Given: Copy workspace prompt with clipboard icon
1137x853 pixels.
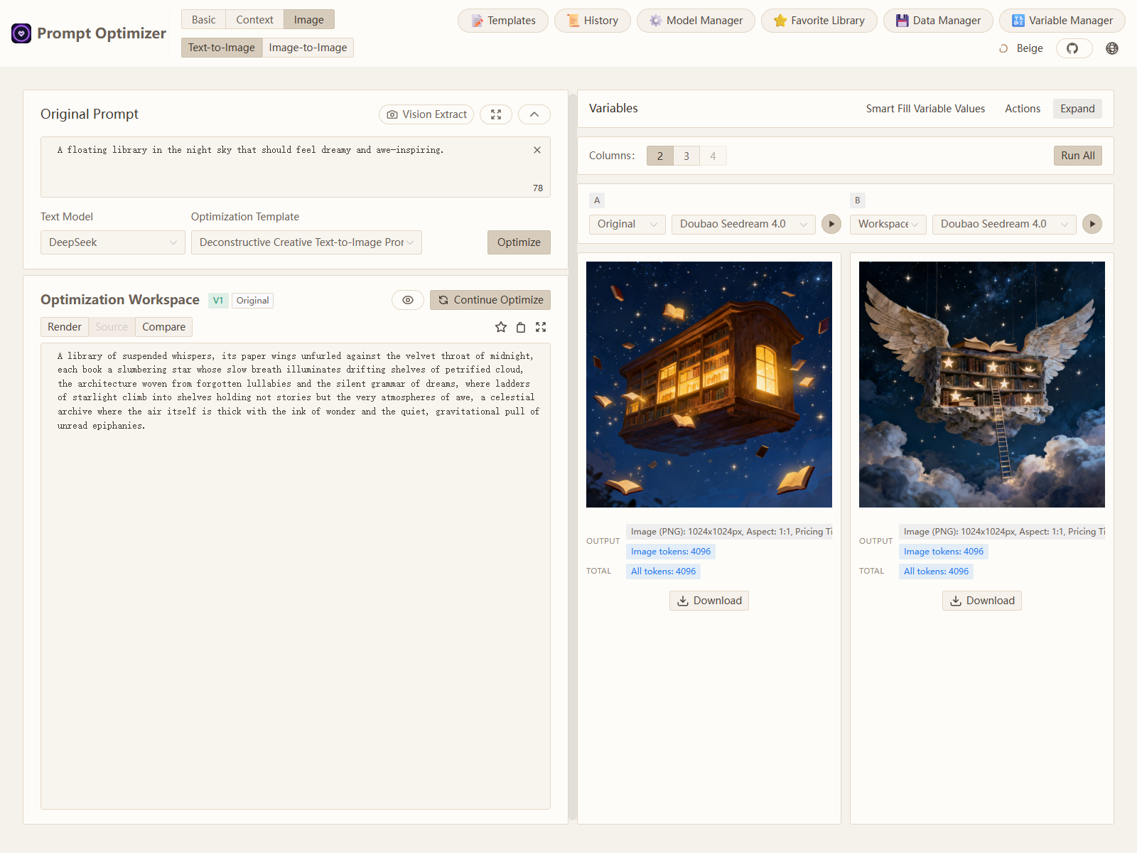Looking at the screenshot, I should pos(521,327).
